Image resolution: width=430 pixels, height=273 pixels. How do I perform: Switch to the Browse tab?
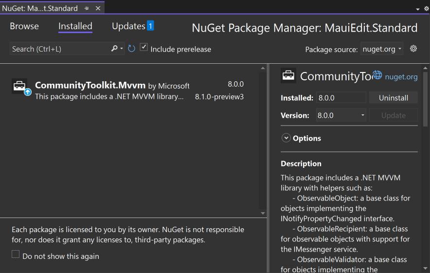tap(24, 26)
